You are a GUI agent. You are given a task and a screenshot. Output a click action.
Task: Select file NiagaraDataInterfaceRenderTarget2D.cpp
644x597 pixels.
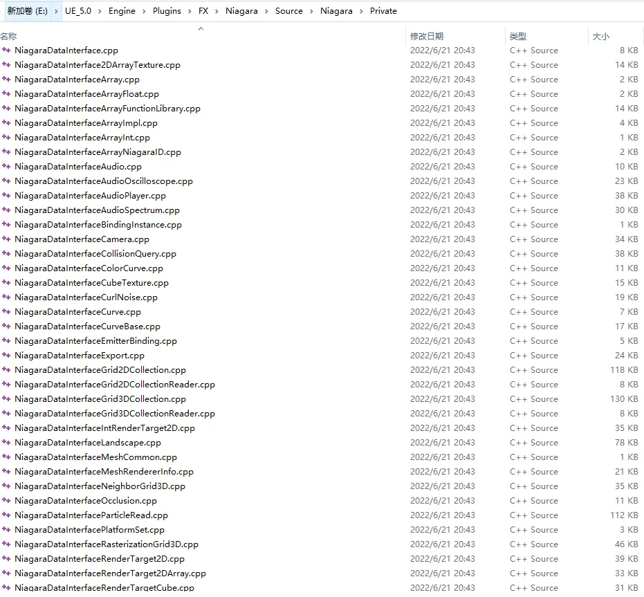(x=100, y=558)
